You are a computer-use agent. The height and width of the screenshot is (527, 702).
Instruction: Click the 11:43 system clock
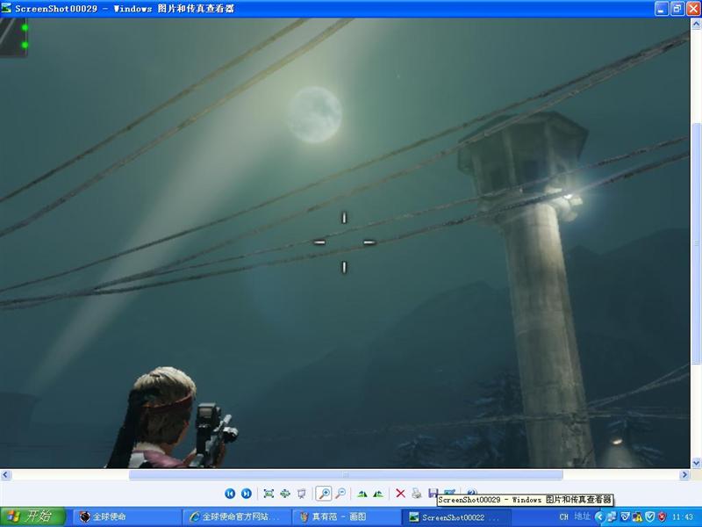tap(683, 516)
